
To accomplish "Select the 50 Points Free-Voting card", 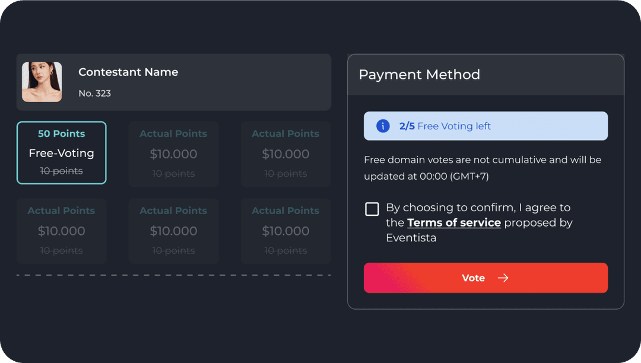I will tap(62, 153).
